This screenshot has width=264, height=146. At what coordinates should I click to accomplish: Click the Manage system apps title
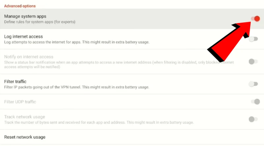click(x=25, y=16)
